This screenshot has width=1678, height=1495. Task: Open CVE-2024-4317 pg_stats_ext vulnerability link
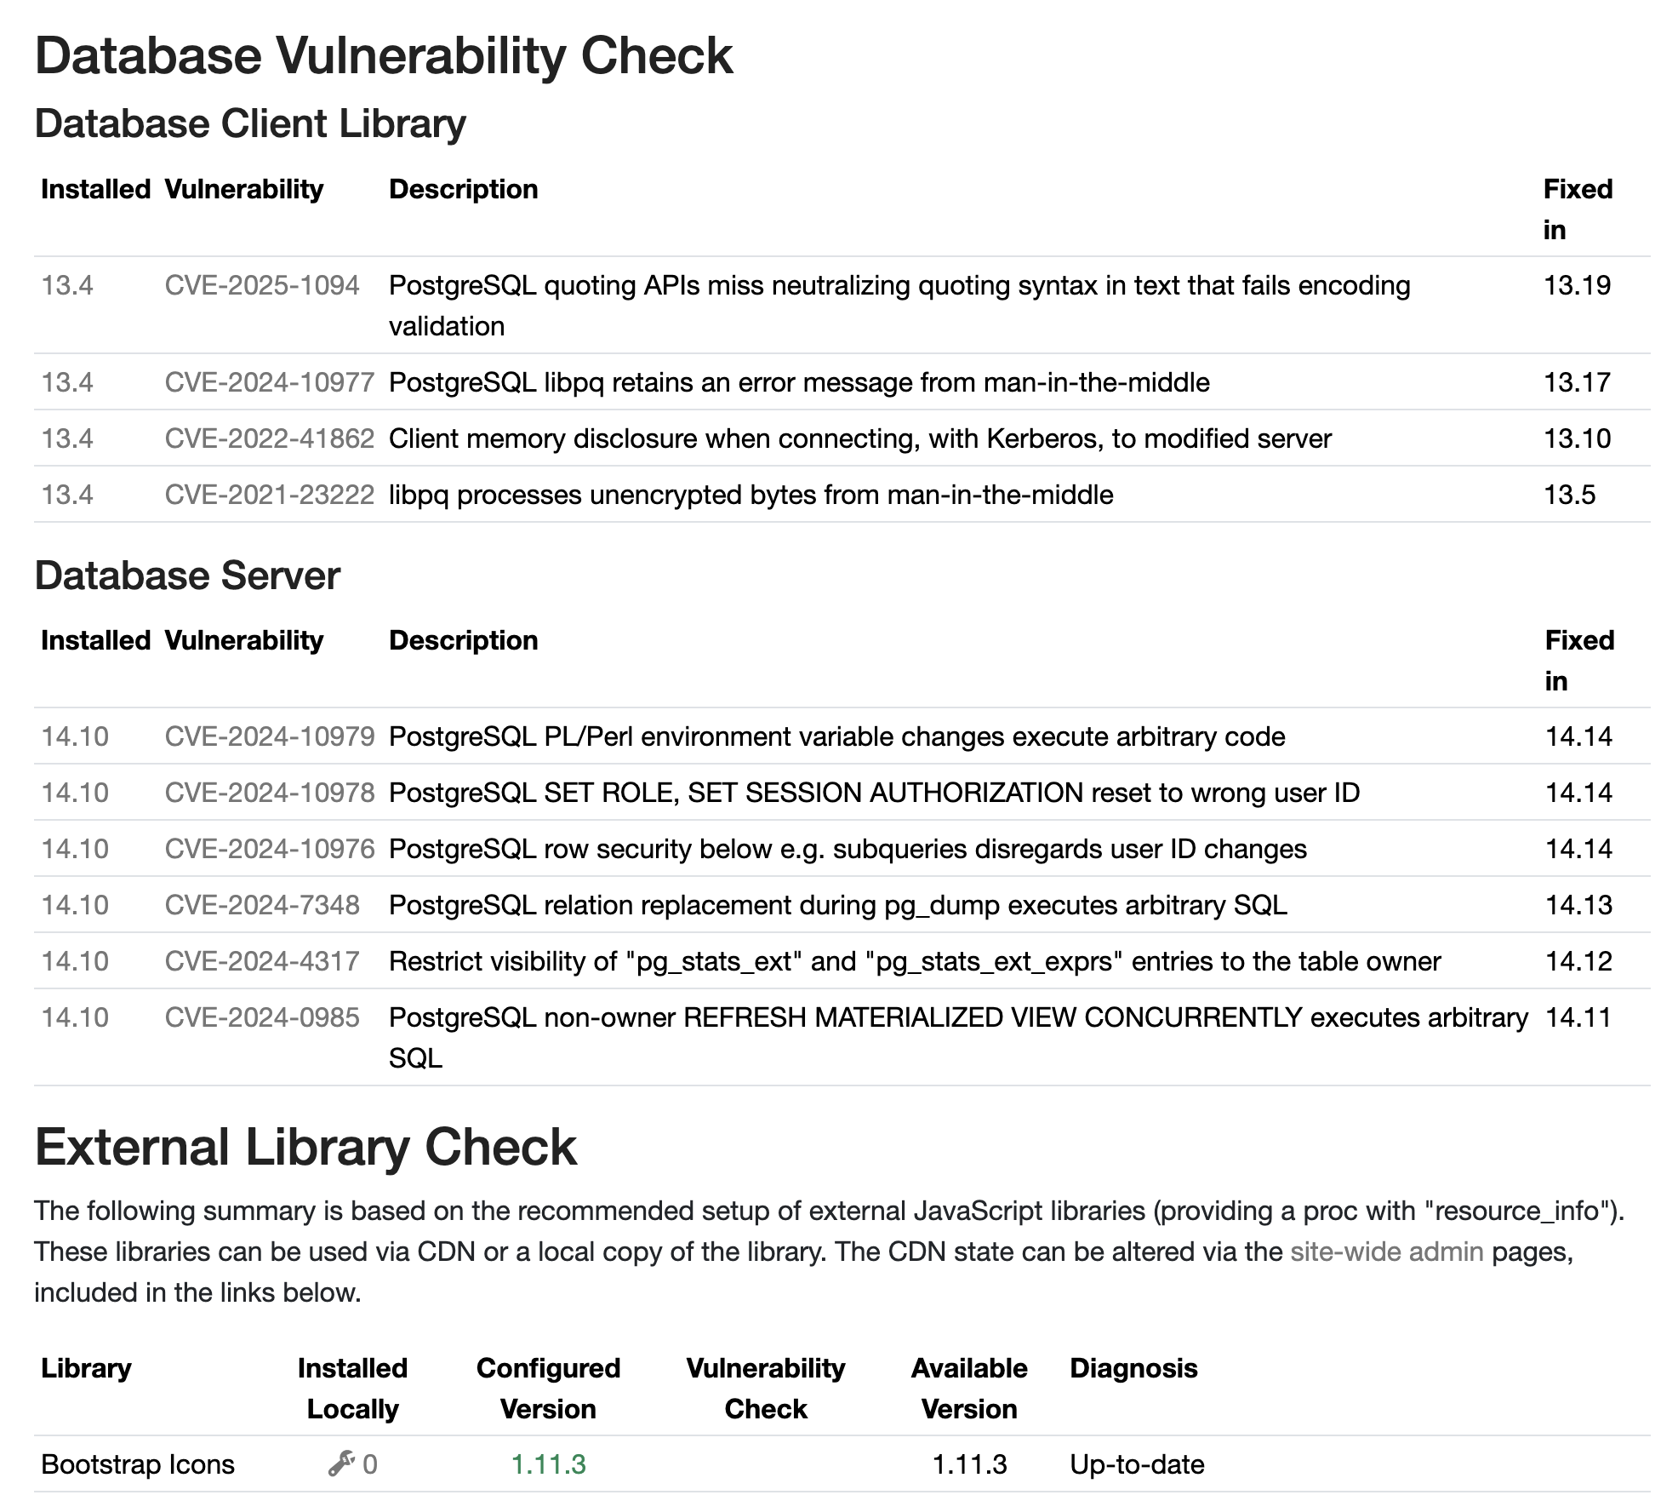coord(262,961)
